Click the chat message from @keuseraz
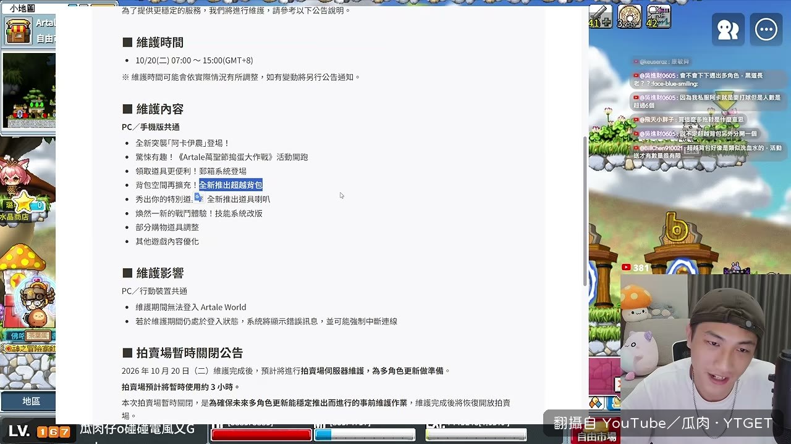 click(x=661, y=62)
